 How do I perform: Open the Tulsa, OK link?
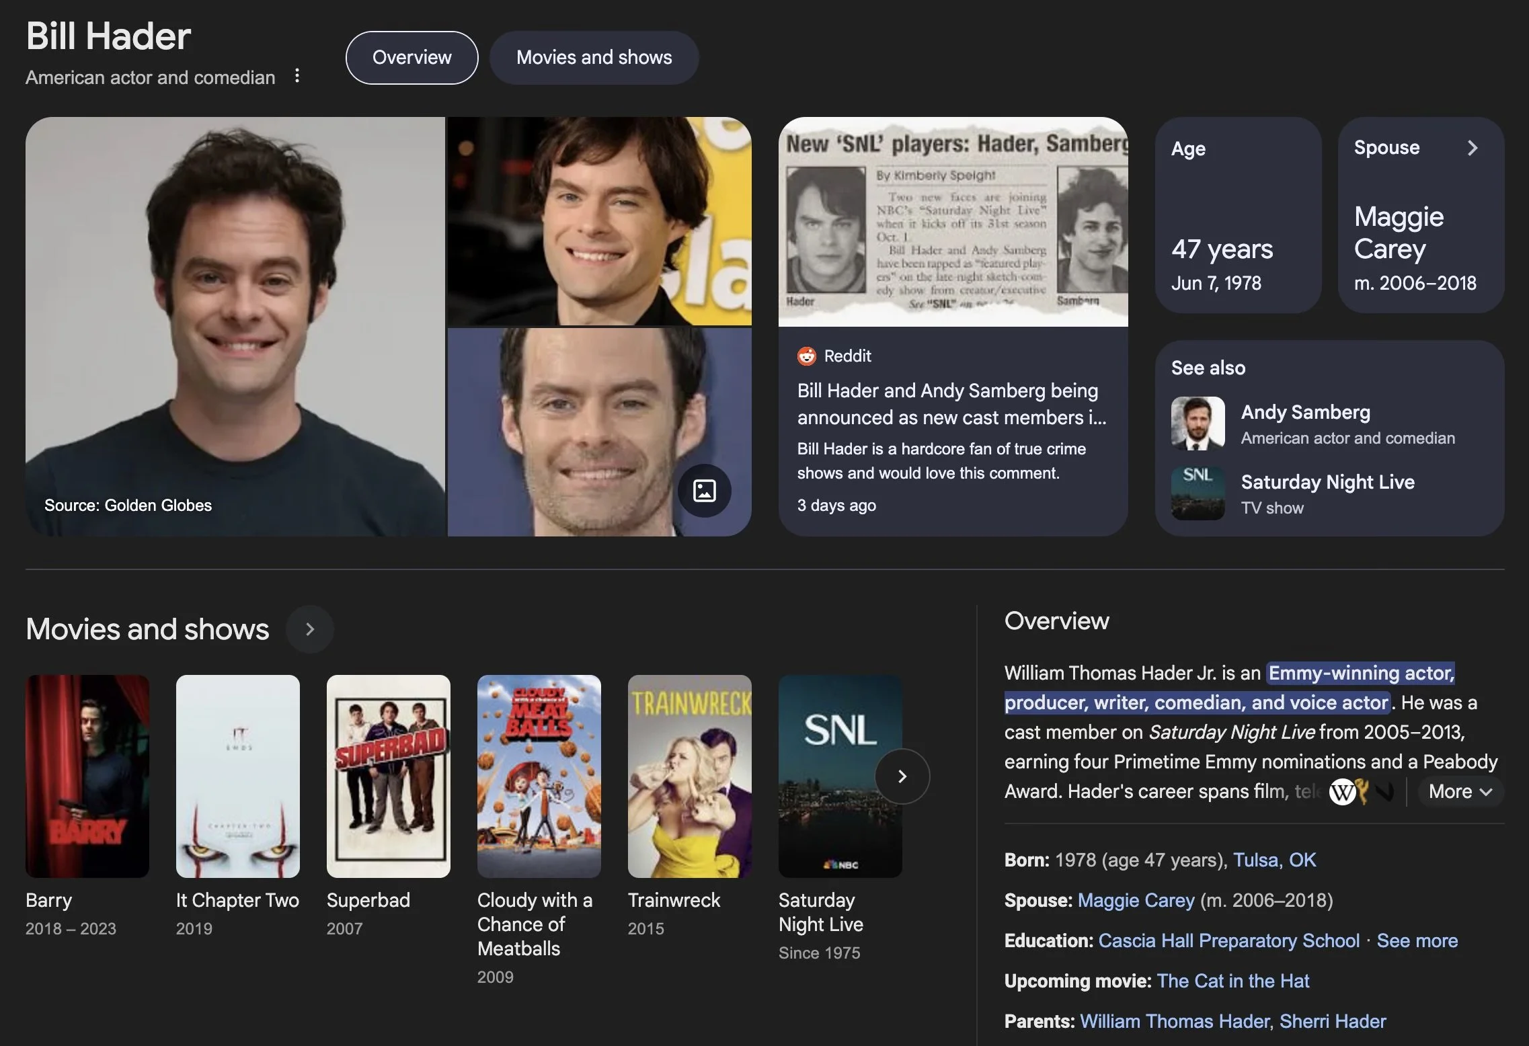[x=1274, y=860]
